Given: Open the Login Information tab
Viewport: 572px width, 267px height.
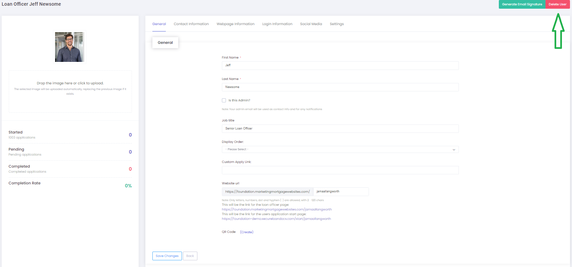Looking at the screenshot, I should 277,24.
